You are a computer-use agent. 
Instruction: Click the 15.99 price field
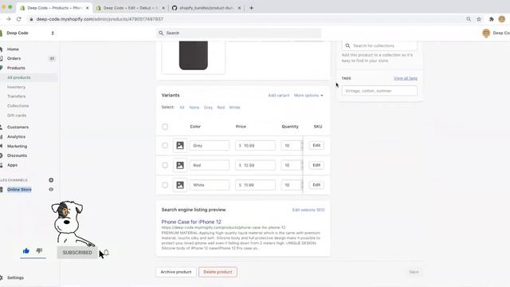[x=255, y=185]
